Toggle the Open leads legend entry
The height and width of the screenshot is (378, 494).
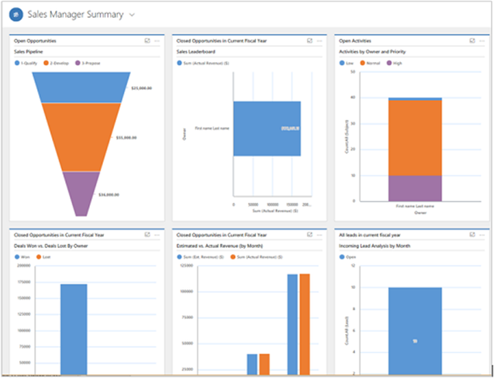(x=347, y=257)
